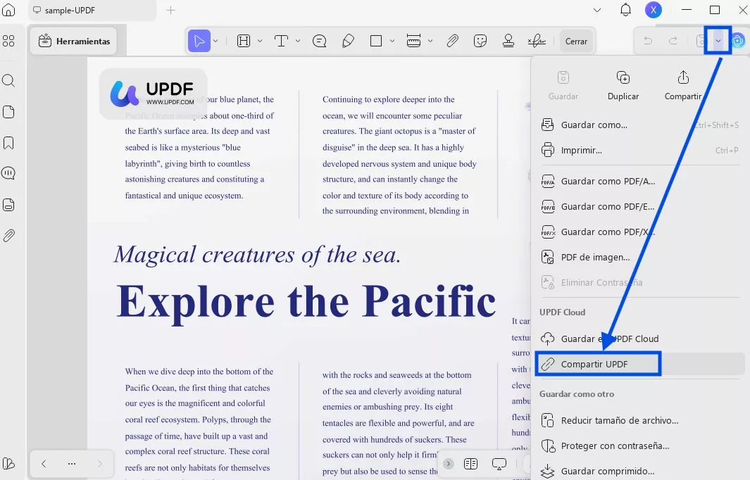Expand the shape tool dropdown arrow

click(x=392, y=41)
